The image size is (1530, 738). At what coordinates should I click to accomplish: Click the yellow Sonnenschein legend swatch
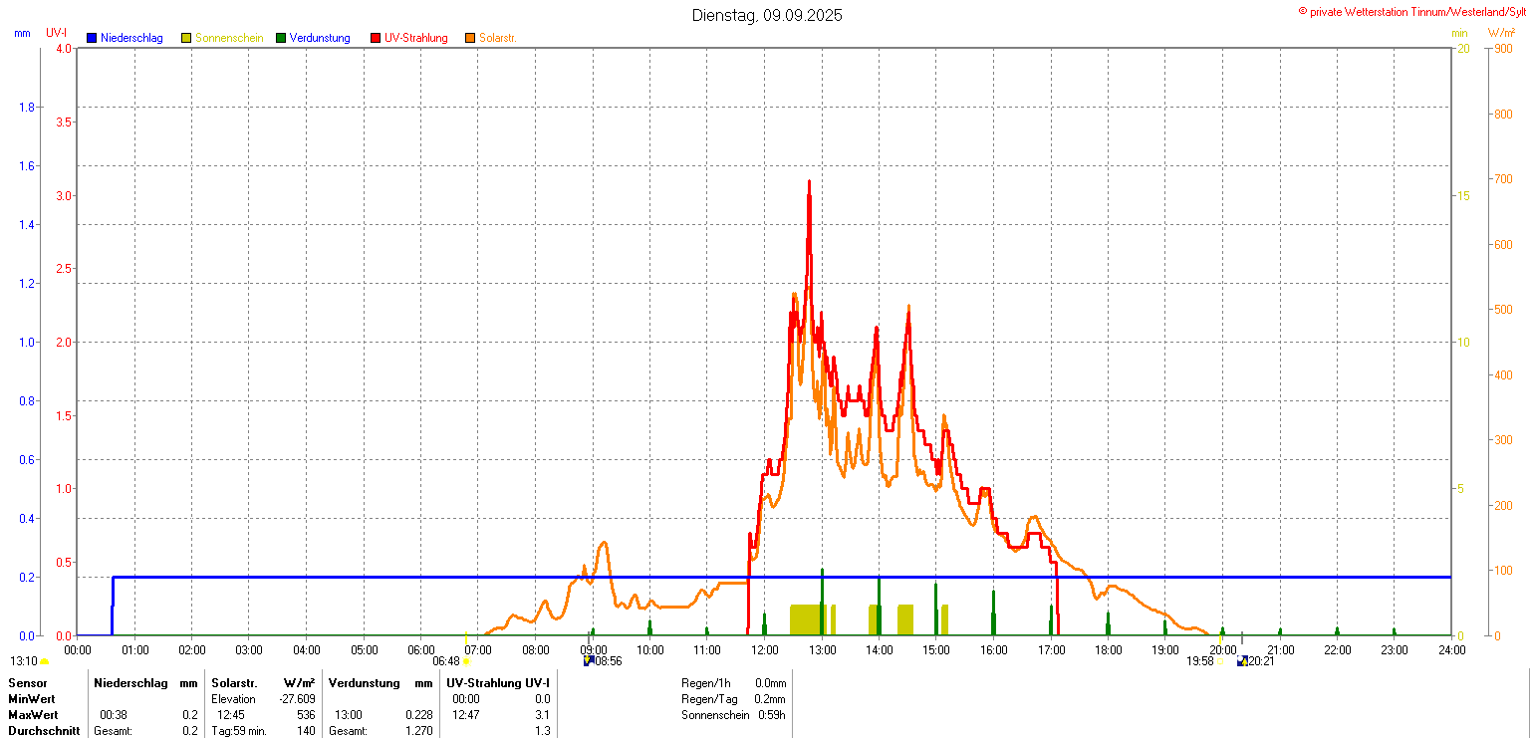click(x=186, y=38)
